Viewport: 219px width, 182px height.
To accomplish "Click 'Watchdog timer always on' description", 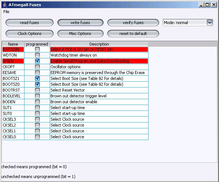I will pos(99,55).
